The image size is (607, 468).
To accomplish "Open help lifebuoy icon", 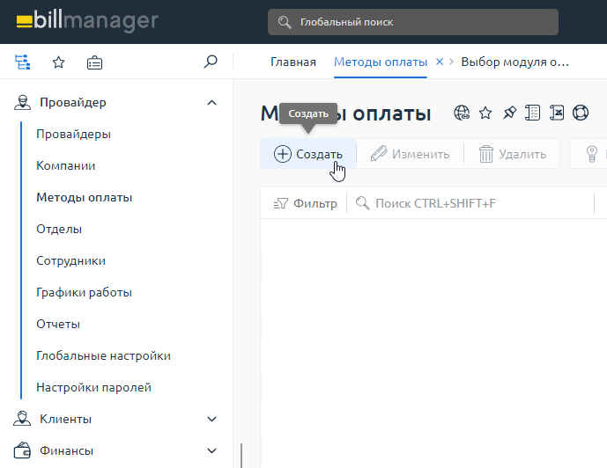I will 581,113.
